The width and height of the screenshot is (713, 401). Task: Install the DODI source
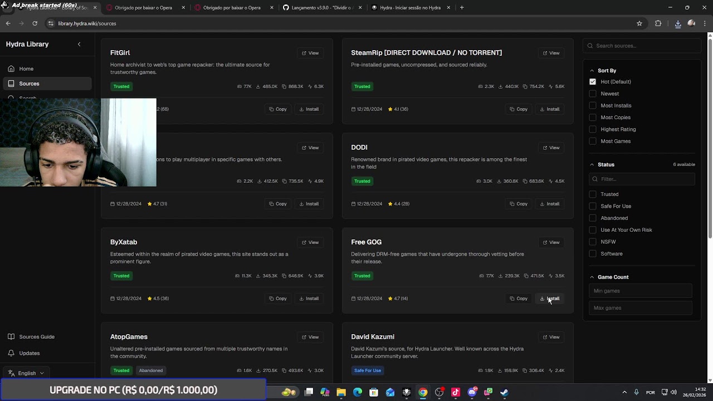tap(550, 204)
